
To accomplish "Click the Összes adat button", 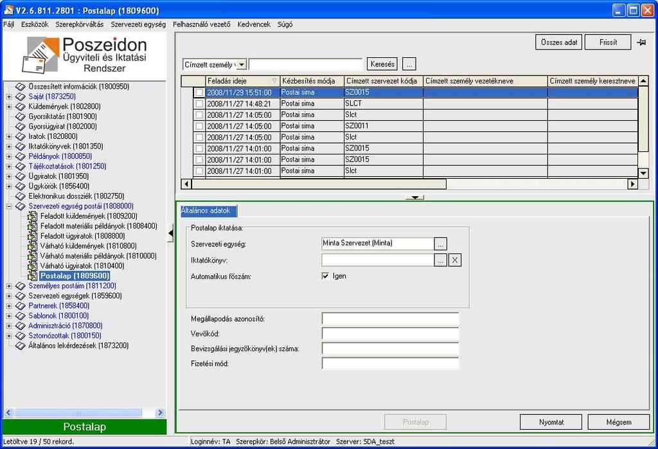I will pos(558,42).
